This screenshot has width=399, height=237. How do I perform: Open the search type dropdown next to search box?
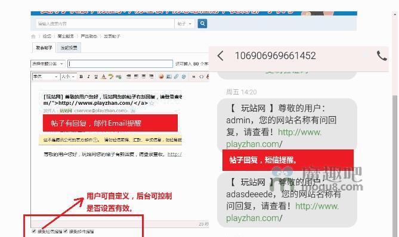pyautogui.click(x=184, y=24)
